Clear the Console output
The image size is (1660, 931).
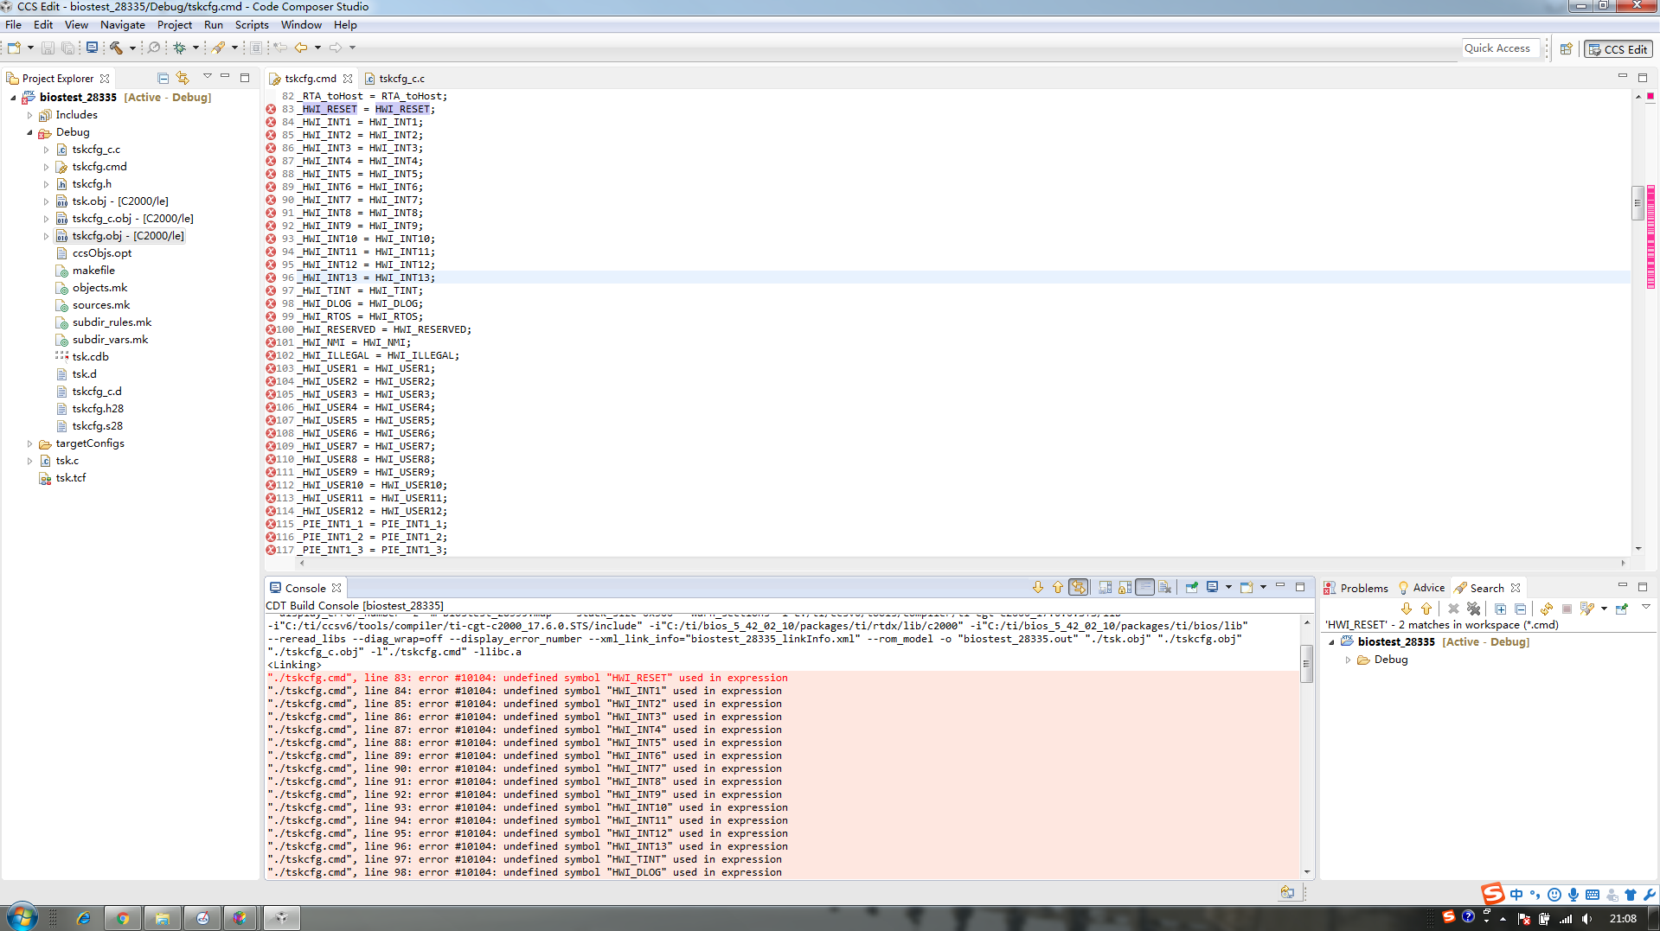[1164, 587]
